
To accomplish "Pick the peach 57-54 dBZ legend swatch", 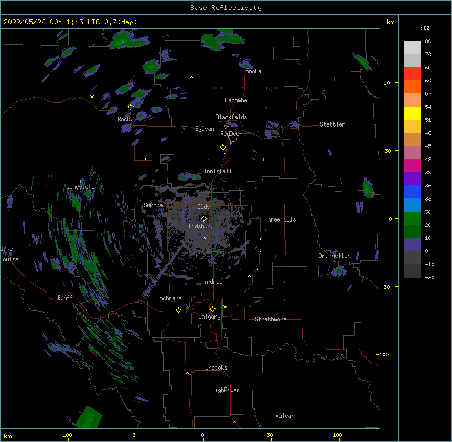I will 412,100.
